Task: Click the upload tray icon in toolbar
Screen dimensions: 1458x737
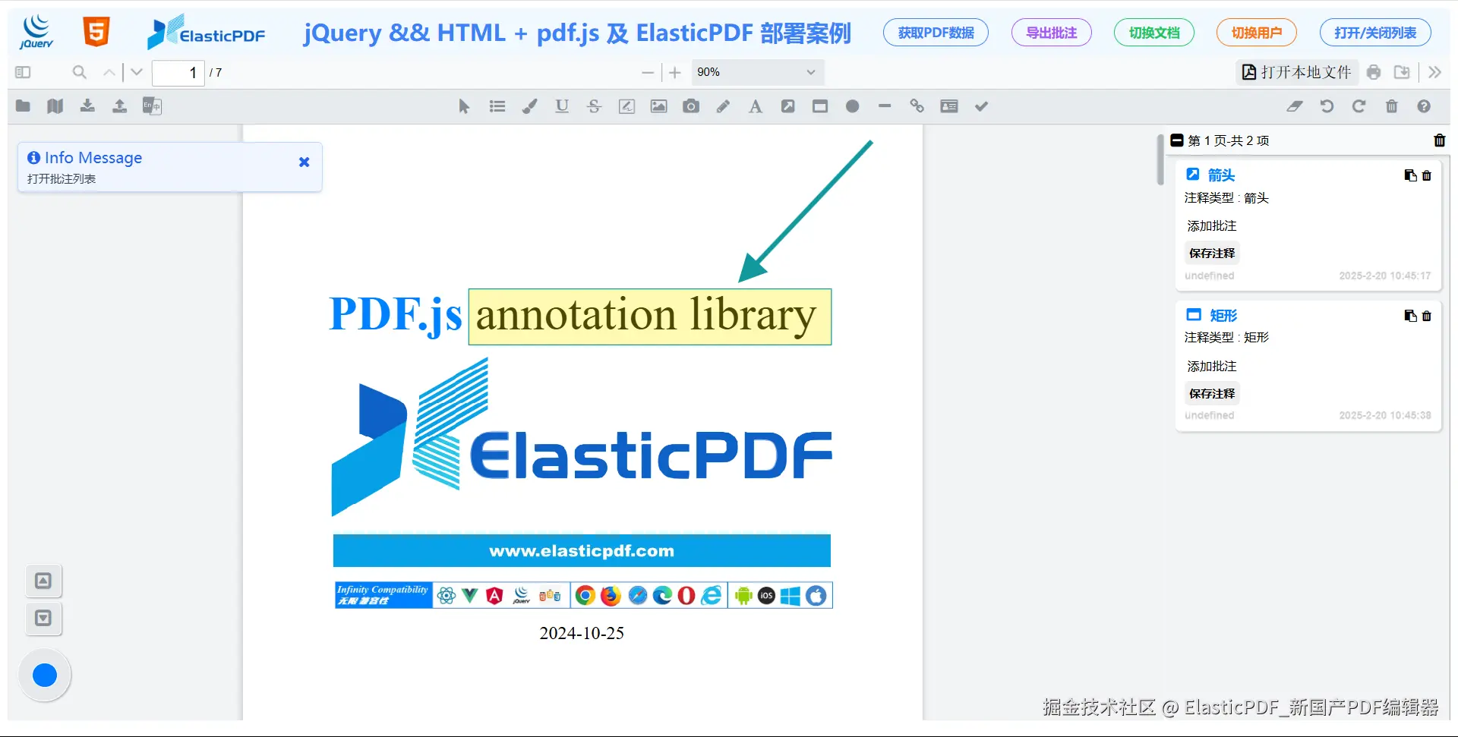Action: (119, 106)
